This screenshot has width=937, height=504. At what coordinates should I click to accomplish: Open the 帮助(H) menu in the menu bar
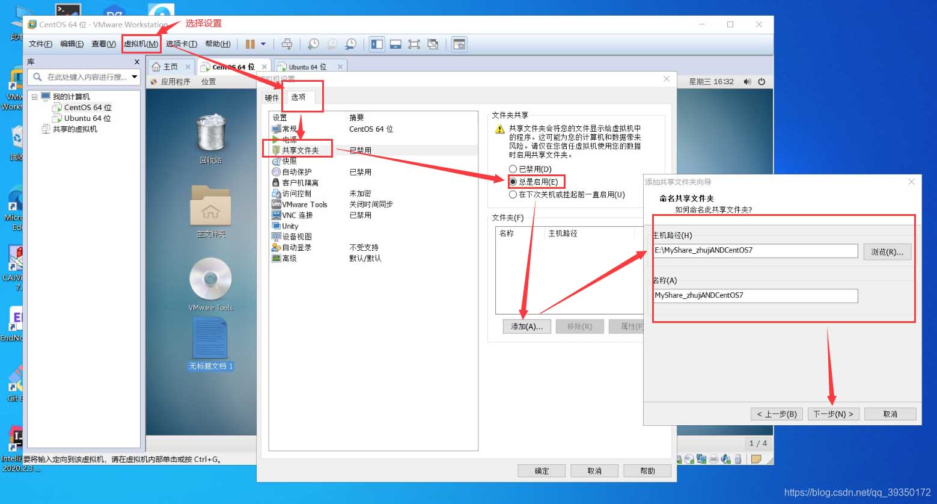218,44
